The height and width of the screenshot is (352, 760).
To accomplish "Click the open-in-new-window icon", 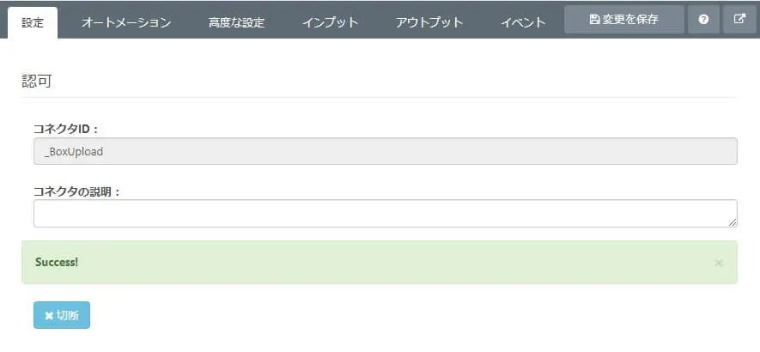I will pos(739,19).
